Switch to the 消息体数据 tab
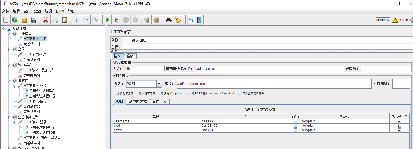 point(138,101)
